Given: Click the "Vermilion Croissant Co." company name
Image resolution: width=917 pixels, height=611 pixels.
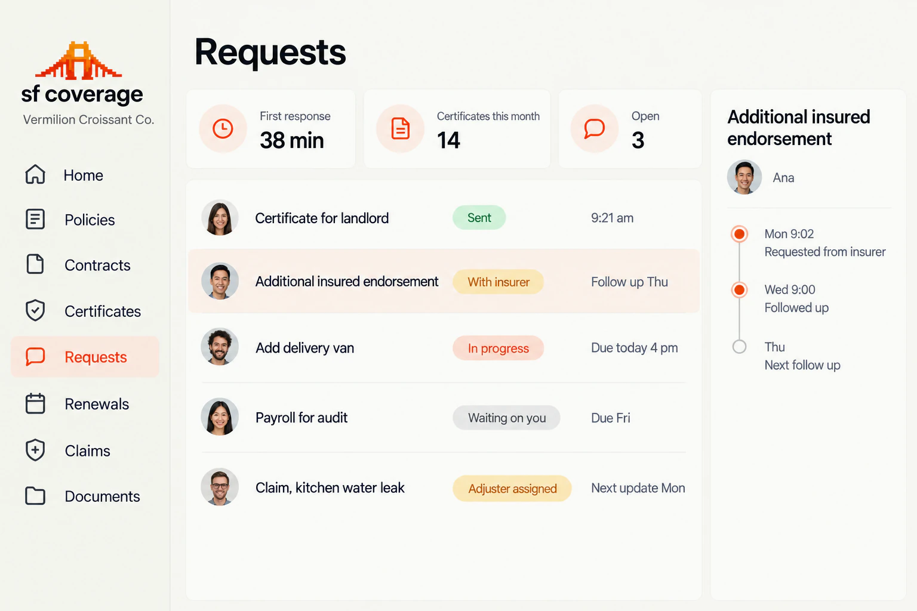Looking at the screenshot, I should (x=88, y=119).
